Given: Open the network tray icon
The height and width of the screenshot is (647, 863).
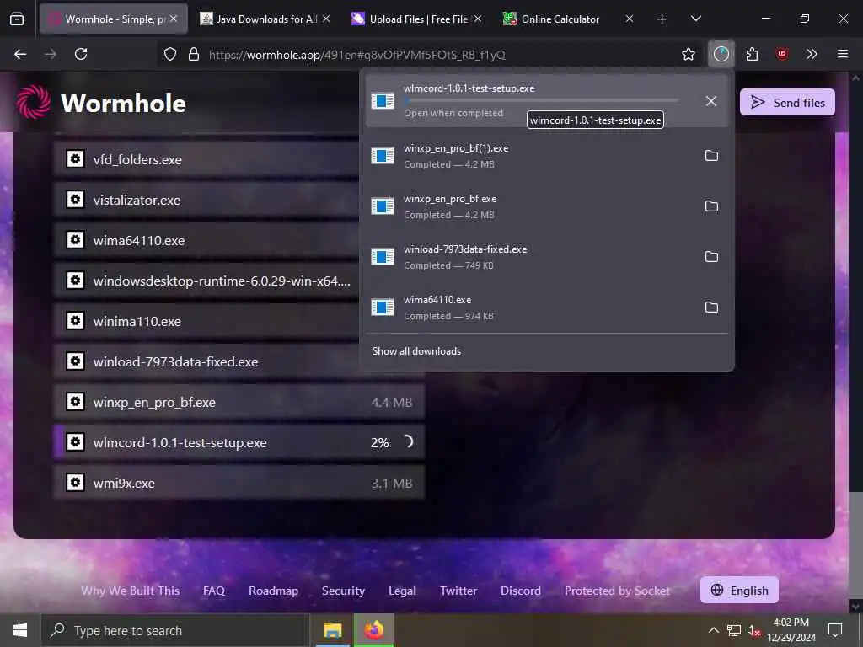Looking at the screenshot, I should click(734, 630).
